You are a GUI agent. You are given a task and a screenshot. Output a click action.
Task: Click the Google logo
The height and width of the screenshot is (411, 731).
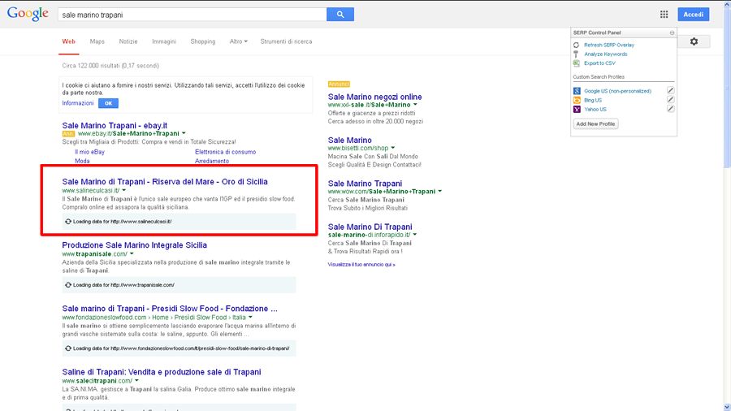point(28,14)
